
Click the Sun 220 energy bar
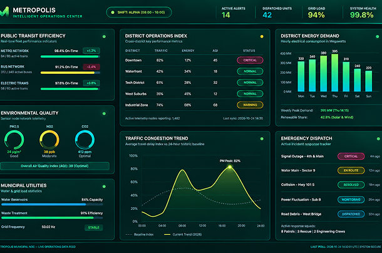click(369, 81)
